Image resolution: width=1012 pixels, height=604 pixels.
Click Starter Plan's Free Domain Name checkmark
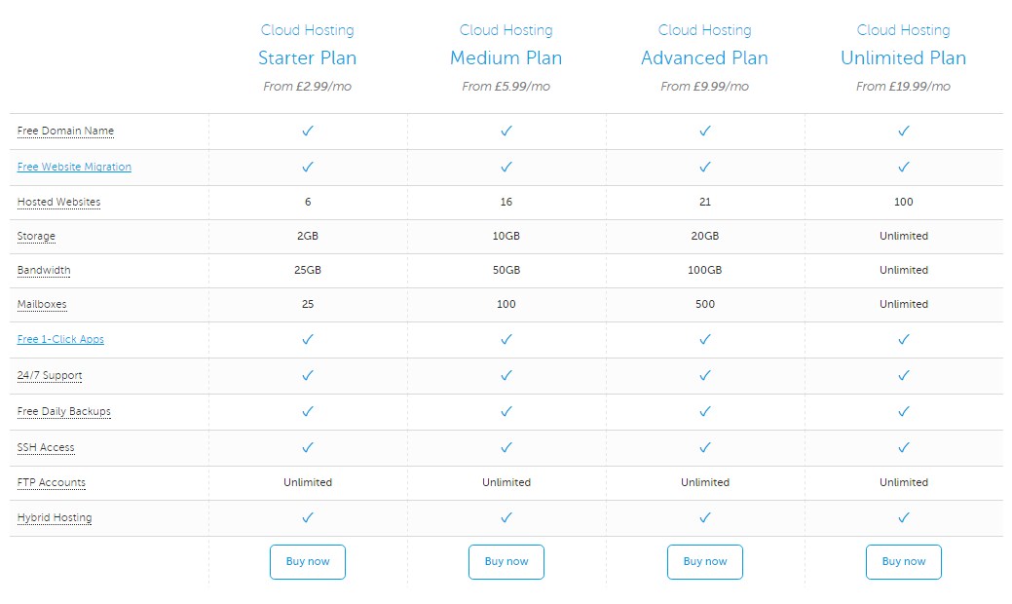pyautogui.click(x=308, y=131)
